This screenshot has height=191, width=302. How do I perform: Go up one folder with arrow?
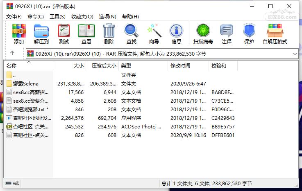(12, 53)
